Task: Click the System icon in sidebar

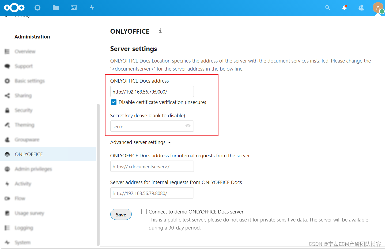Action: (7, 242)
